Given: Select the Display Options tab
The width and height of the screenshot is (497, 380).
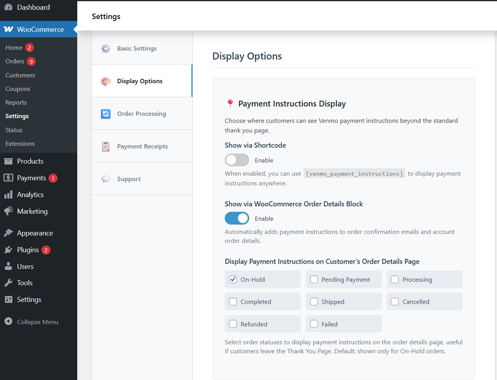Looking at the screenshot, I should [x=142, y=81].
